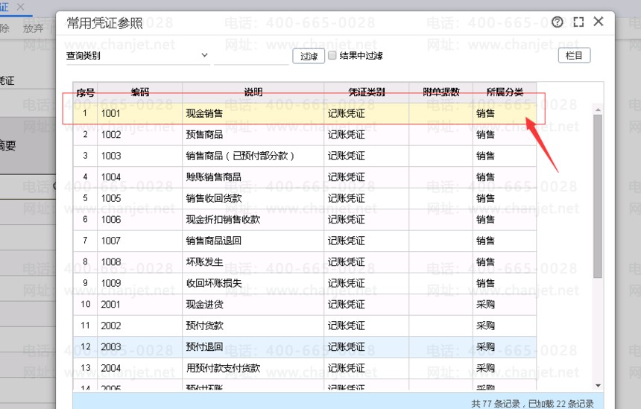Click the 放弃 toolbar item behind the dialog

[34, 28]
